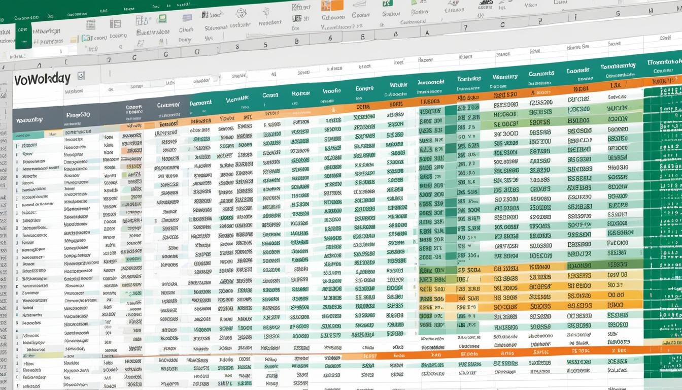Click the small boxed icon beside the VoWokday title
The width and height of the screenshot is (682, 390).
(x=81, y=76)
